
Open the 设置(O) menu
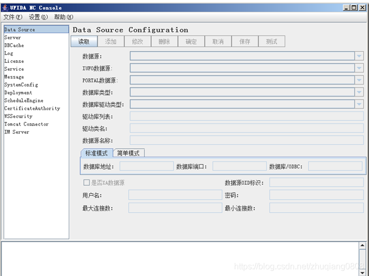(x=38, y=17)
